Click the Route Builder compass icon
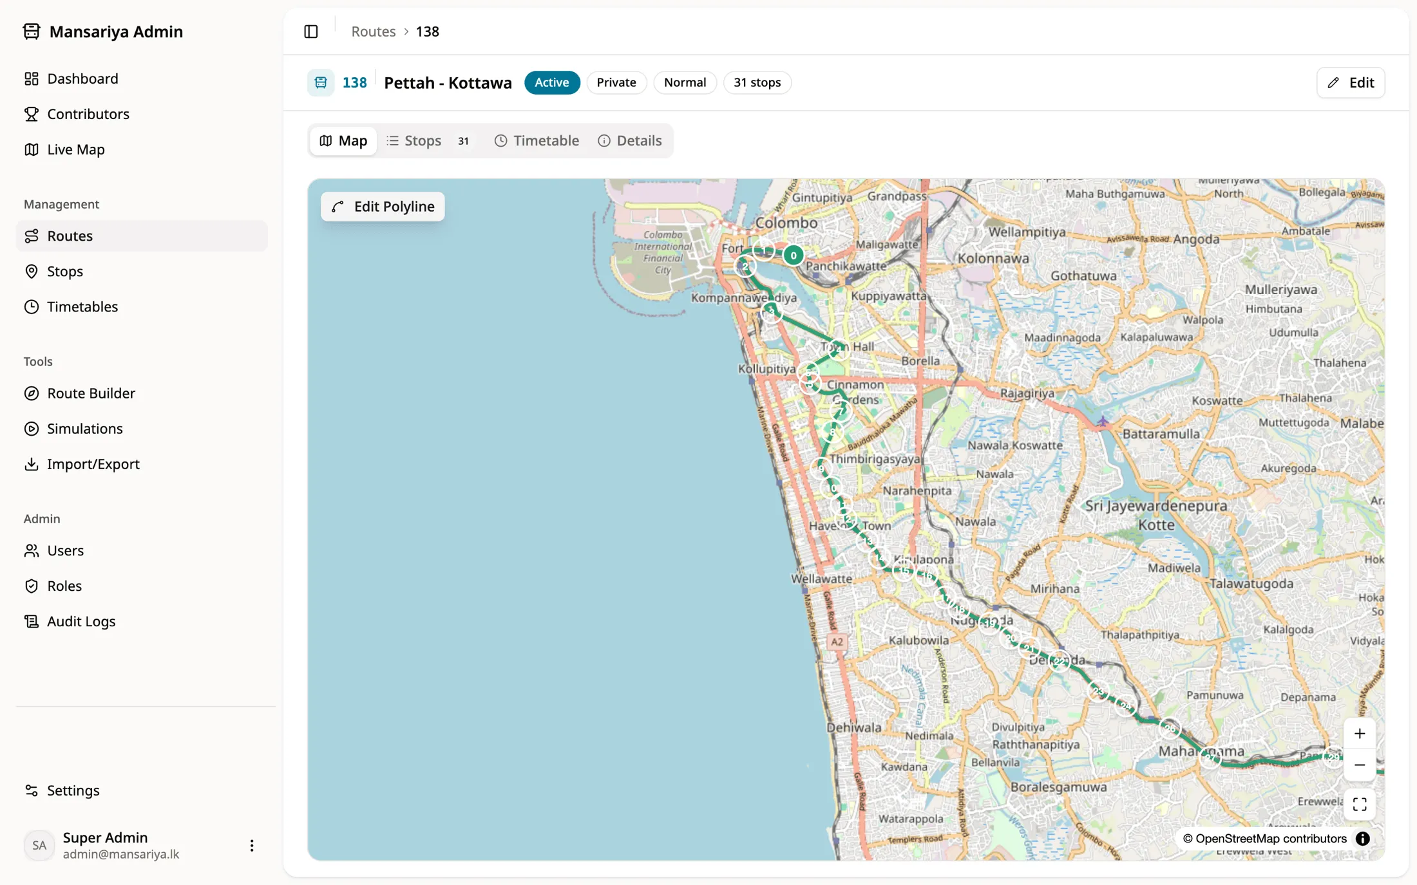 32,393
